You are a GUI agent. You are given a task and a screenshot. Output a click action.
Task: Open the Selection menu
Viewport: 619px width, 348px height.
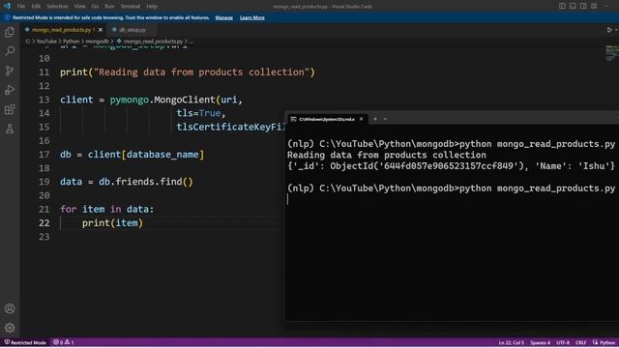[x=57, y=7]
